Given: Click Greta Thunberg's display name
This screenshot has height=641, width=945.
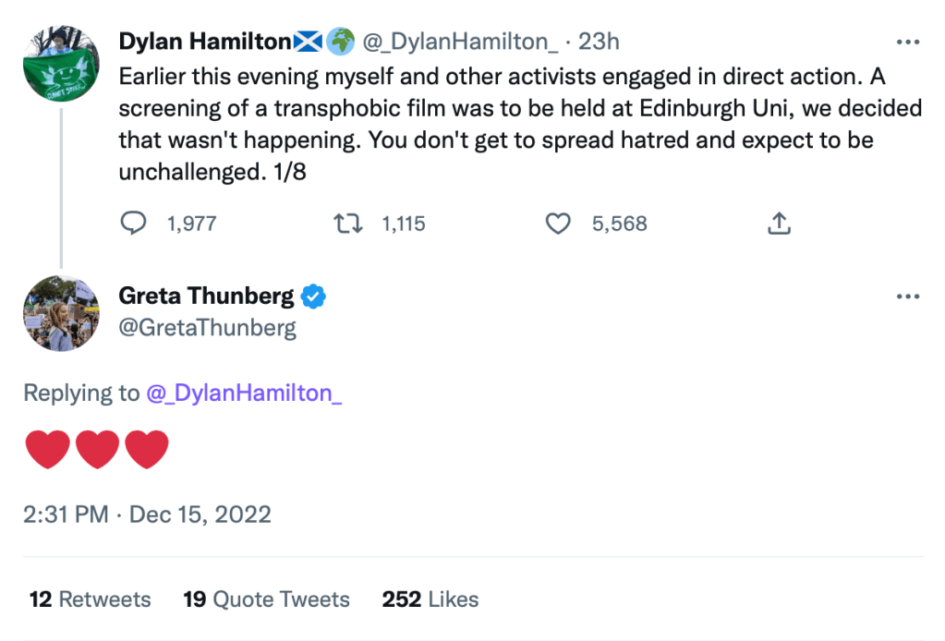Looking at the screenshot, I should click(x=206, y=296).
